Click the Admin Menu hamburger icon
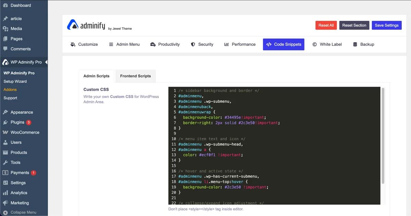The image size is (411, 216). 111,44
